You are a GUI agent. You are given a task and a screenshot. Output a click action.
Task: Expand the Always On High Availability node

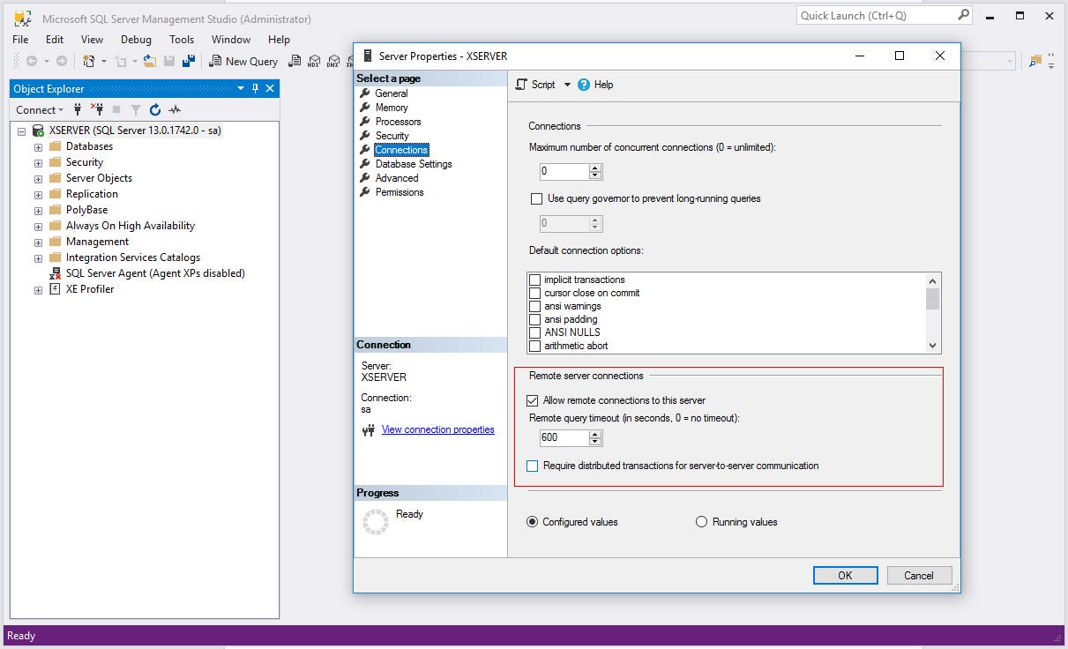click(38, 226)
